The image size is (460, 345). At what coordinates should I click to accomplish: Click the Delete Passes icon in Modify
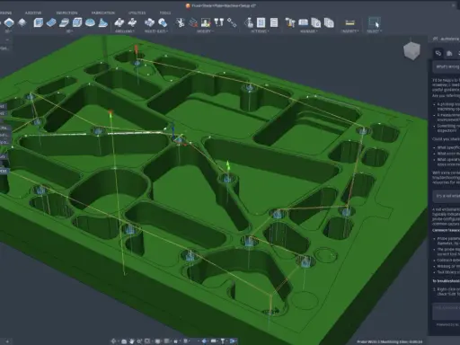[193, 22]
